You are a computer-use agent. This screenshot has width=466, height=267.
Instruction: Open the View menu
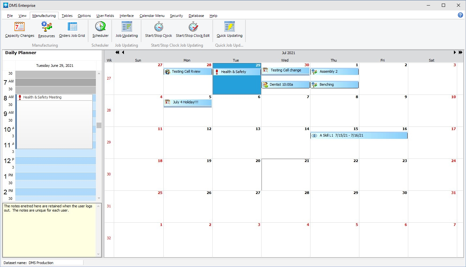tap(23, 16)
